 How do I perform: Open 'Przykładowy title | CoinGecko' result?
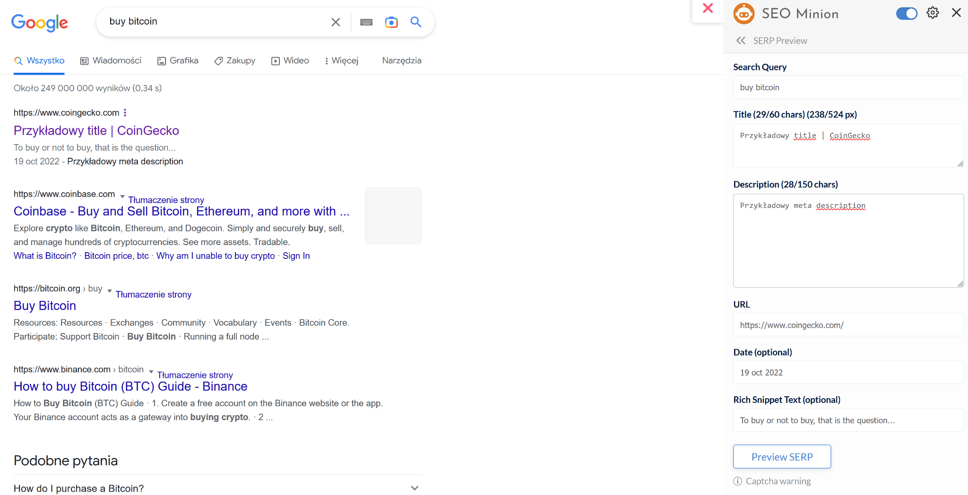pyautogui.click(x=96, y=130)
